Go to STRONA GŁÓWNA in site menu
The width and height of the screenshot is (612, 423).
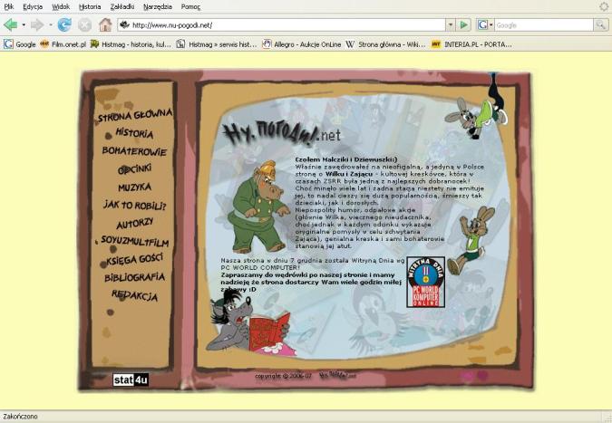(x=135, y=115)
